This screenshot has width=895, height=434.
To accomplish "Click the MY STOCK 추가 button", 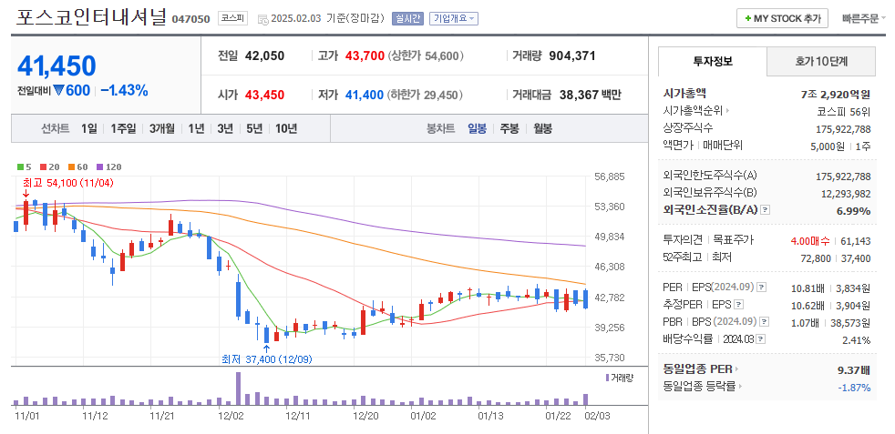I will point(782,18).
